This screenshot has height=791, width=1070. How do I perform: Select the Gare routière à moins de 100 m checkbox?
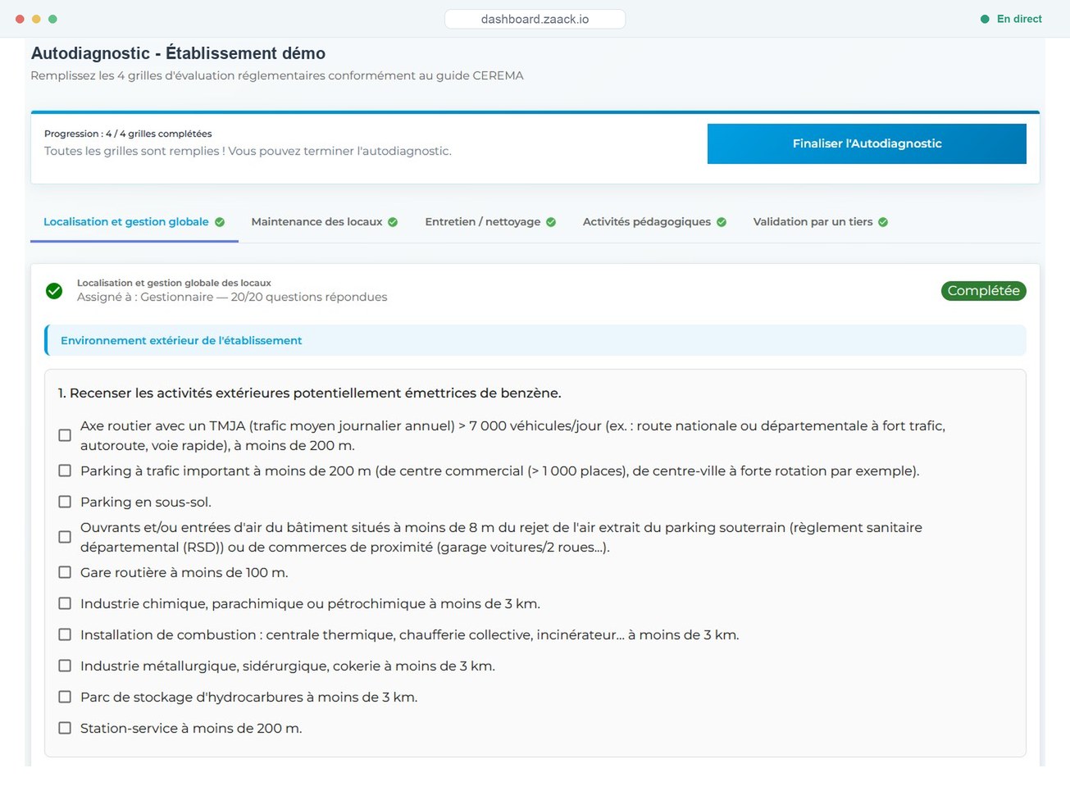point(65,572)
